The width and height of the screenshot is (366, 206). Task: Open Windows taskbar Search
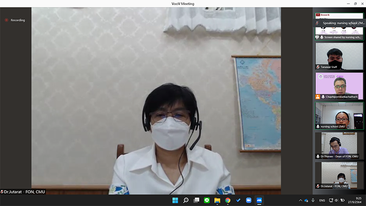click(x=186, y=201)
